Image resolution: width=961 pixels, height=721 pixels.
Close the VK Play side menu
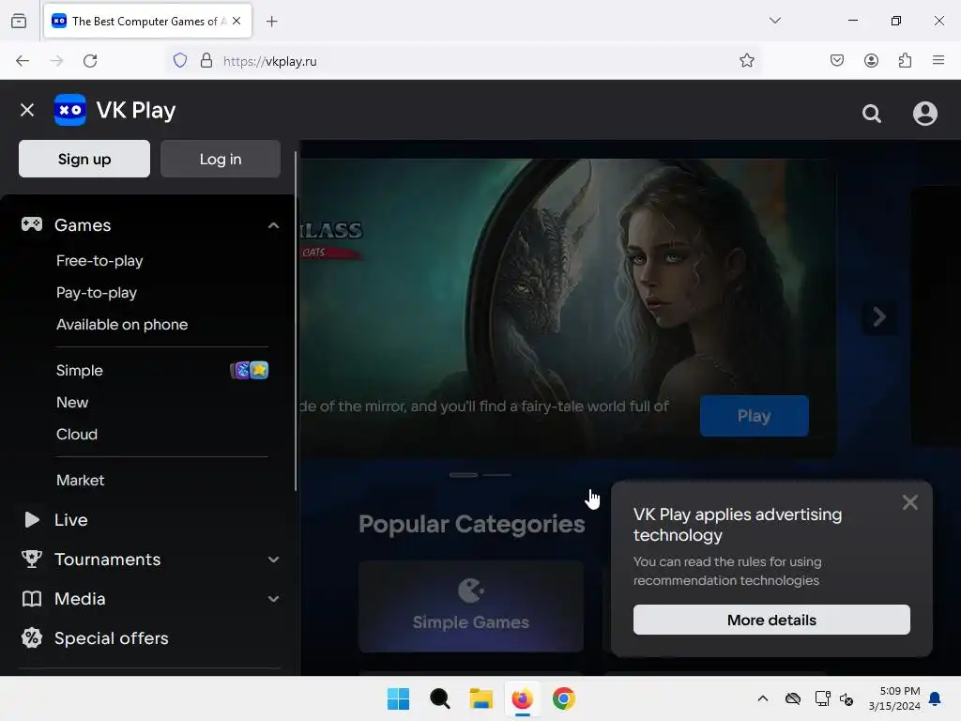click(x=27, y=111)
